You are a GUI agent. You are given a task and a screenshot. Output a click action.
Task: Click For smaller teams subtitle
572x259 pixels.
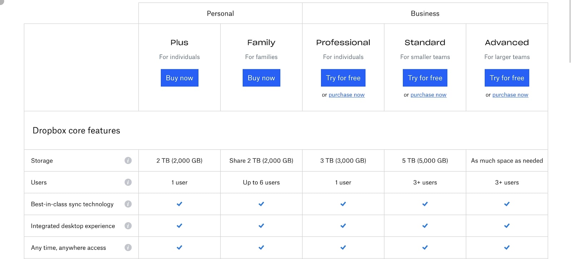coord(425,57)
